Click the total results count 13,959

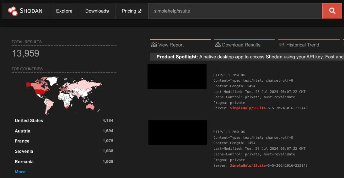pyautogui.click(x=26, y=53)
